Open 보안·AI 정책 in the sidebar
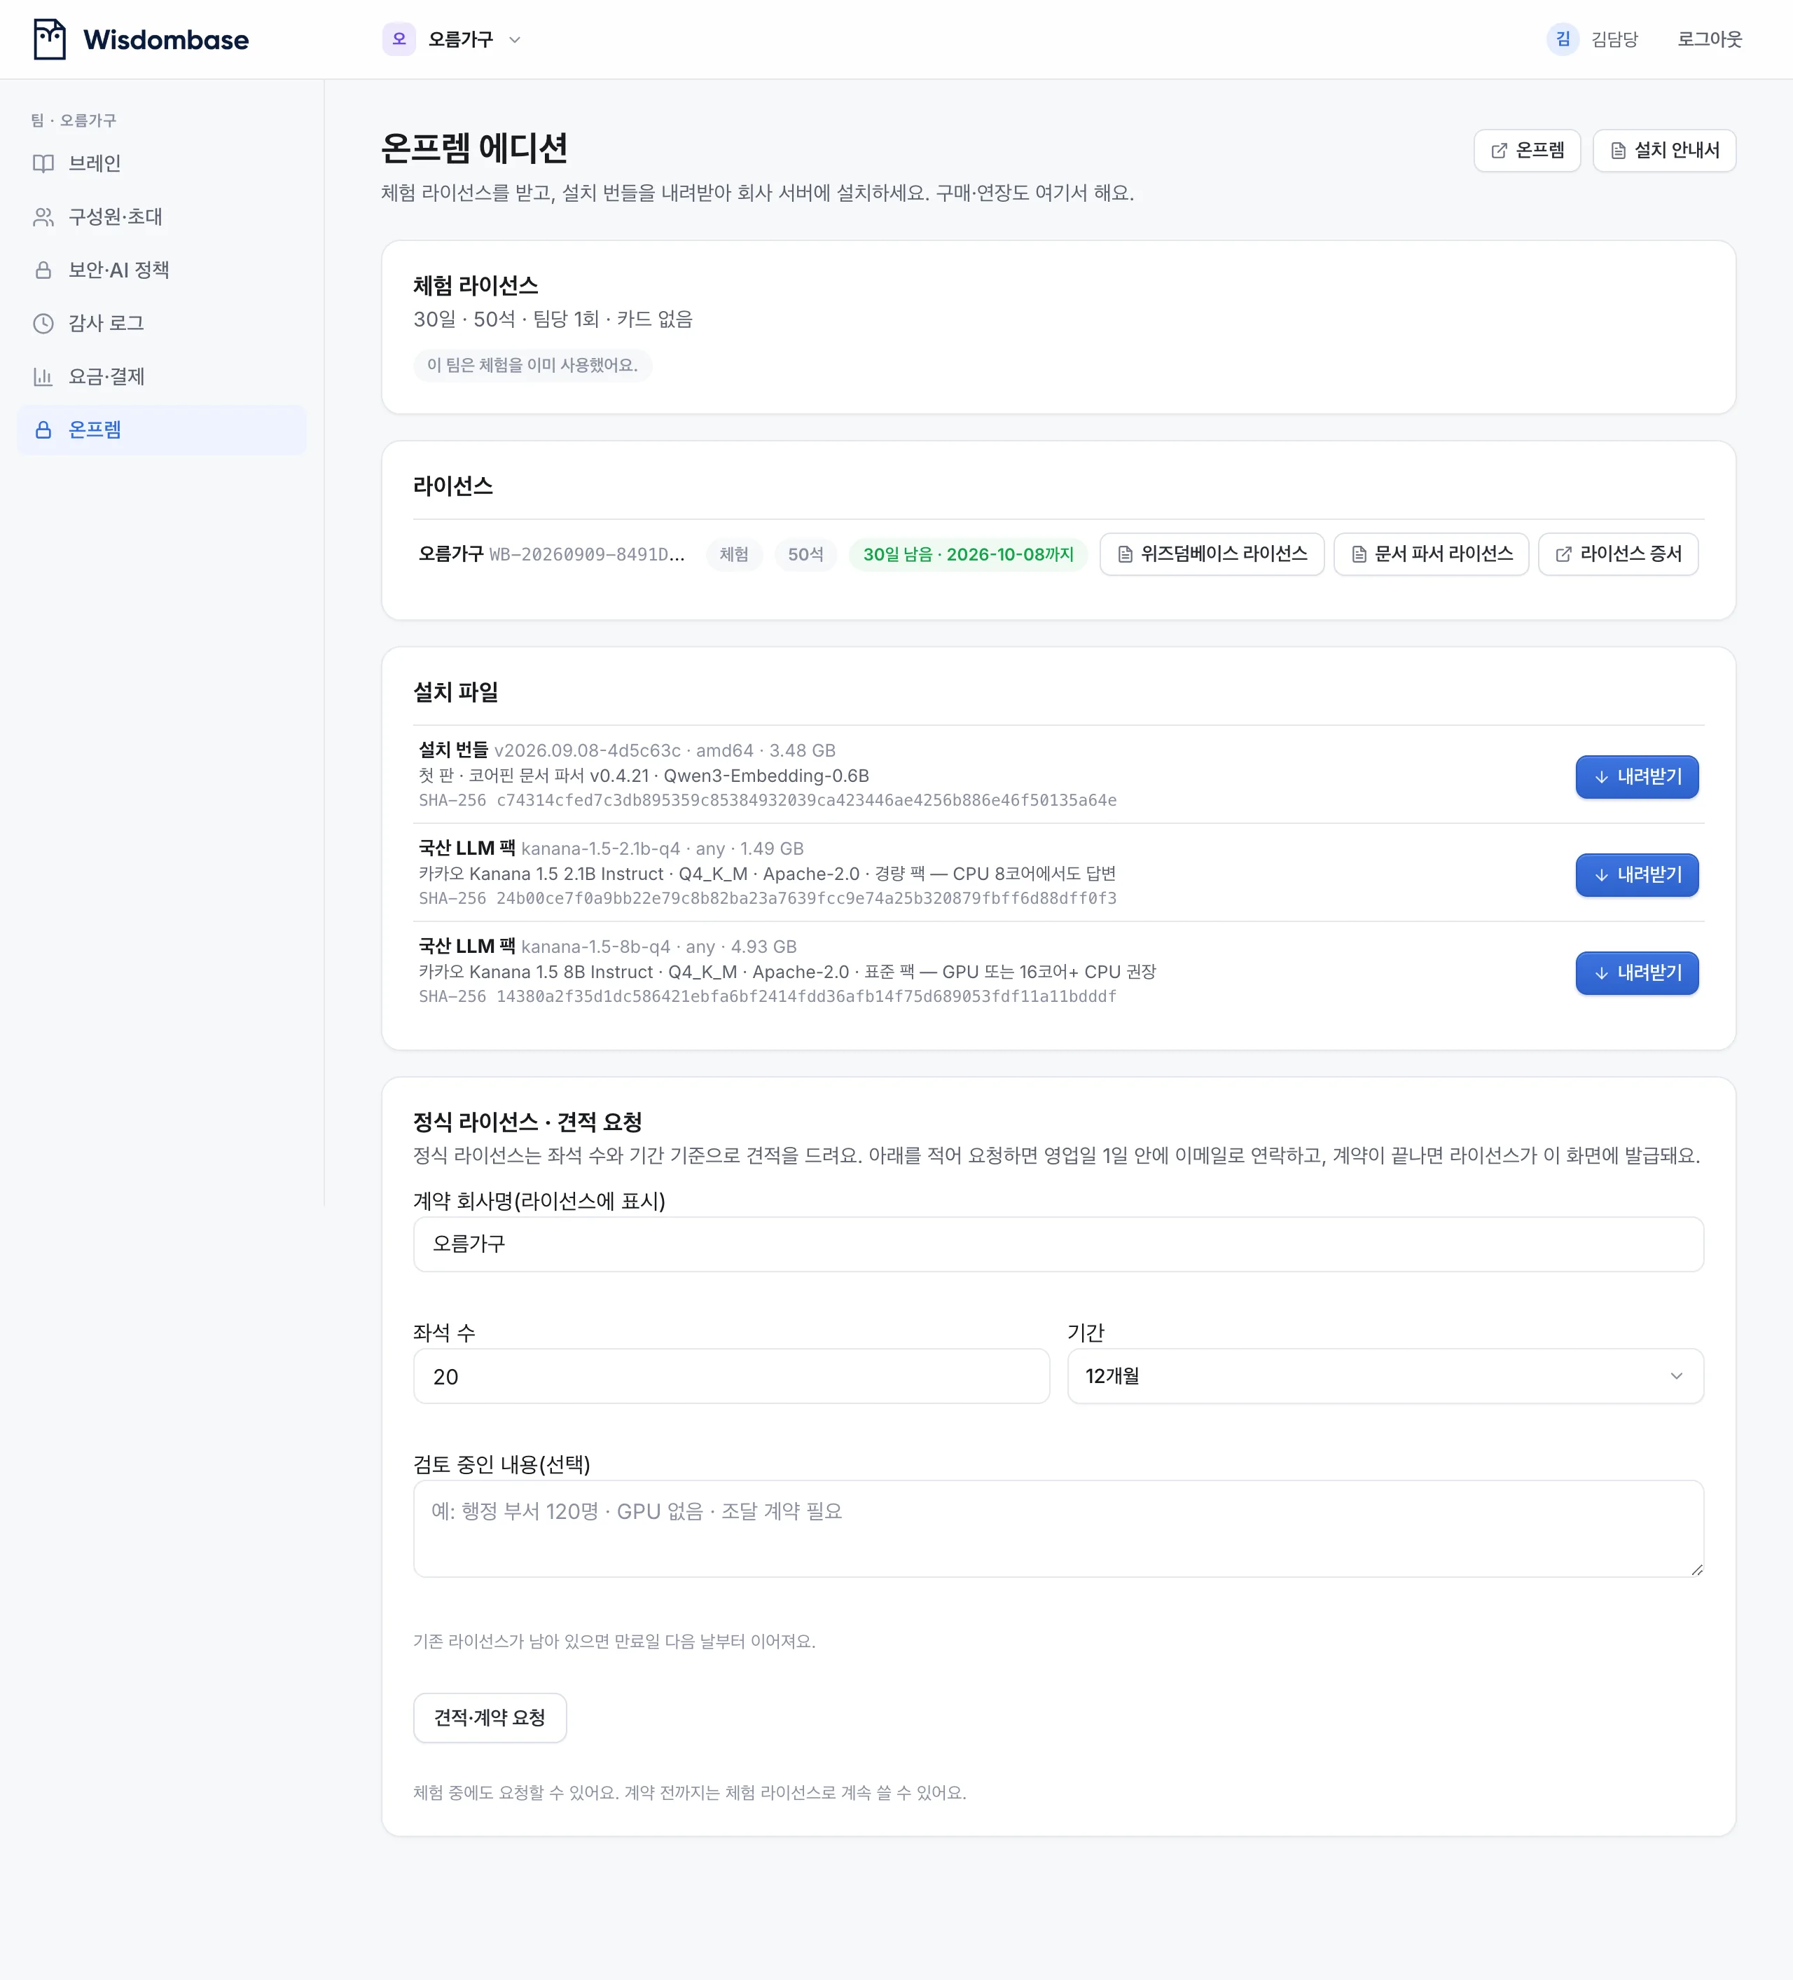 (162, 270)
